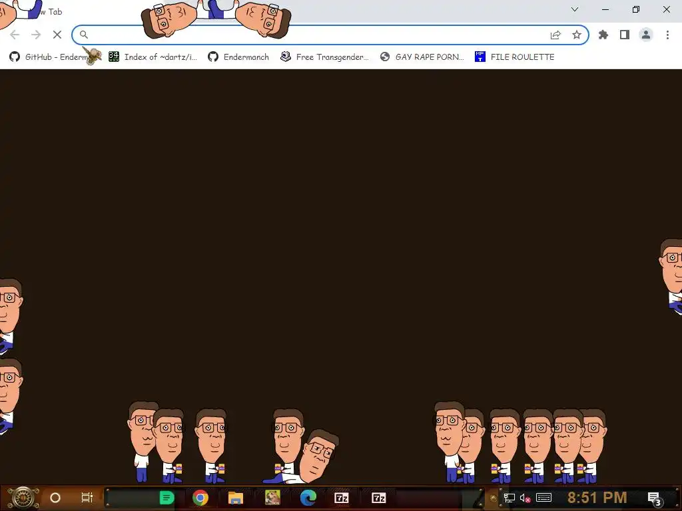Screen dimensions: 682x511
Task: Click the browser back arrow
Action: [15, 35]
